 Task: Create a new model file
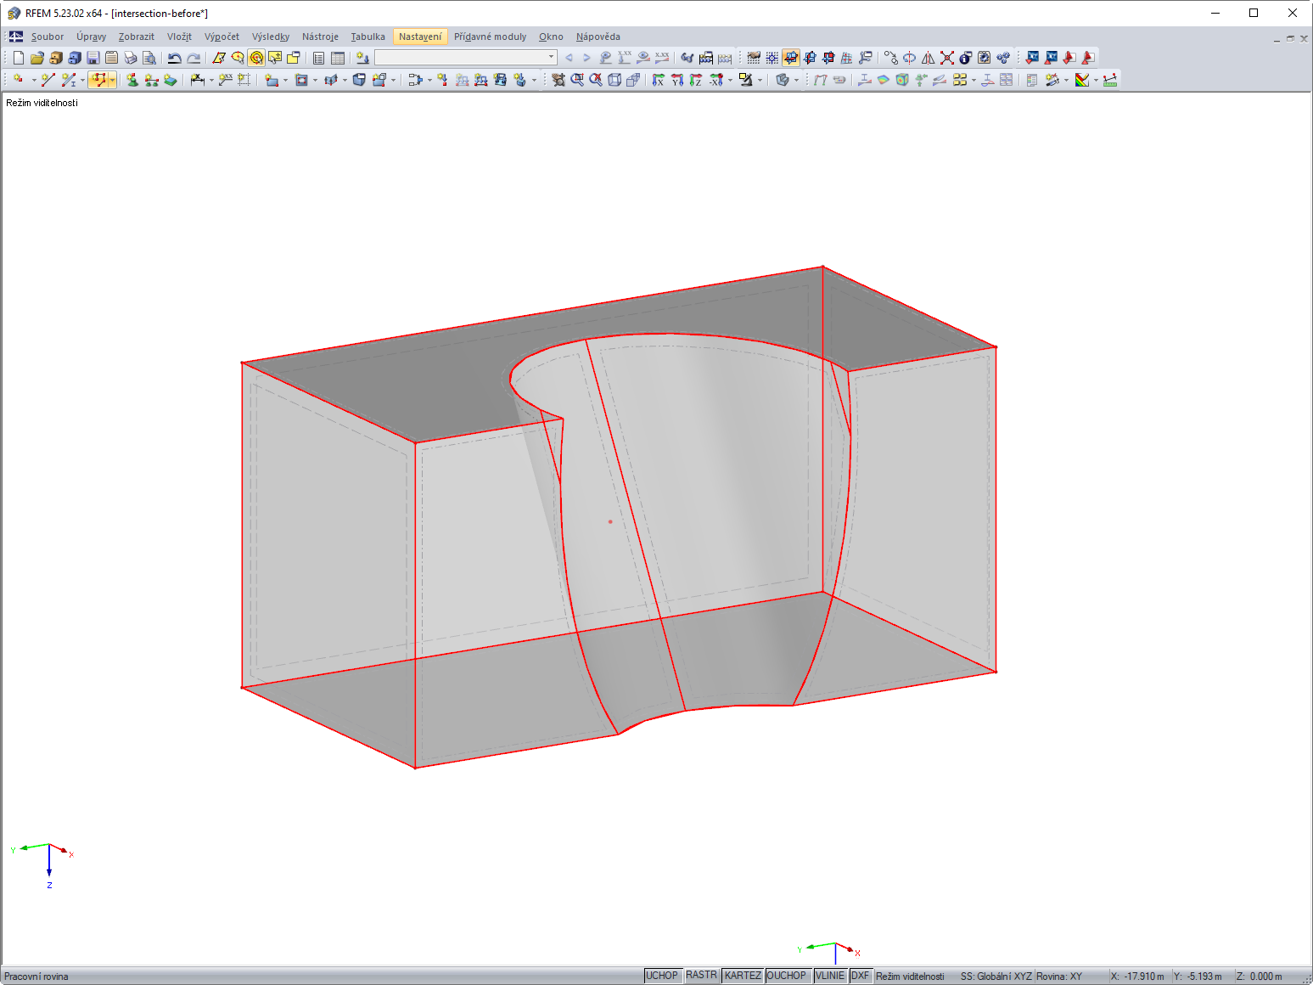pos(19,58)
